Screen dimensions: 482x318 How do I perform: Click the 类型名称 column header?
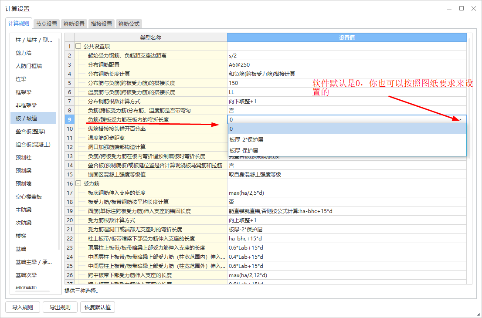pyautogui.click(x=151, y=37)
